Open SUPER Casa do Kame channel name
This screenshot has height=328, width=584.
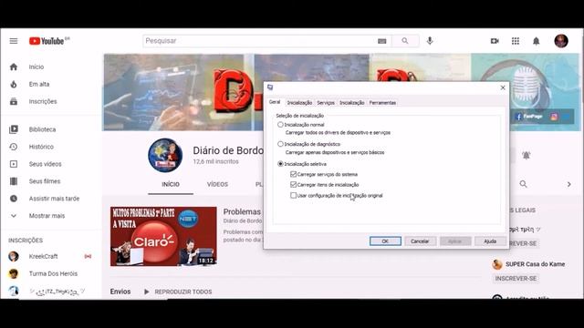(536, 264)
